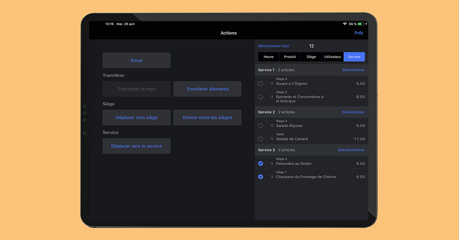
Task: Uncheck Palourdes au Gratin
Action: [260, 164]
